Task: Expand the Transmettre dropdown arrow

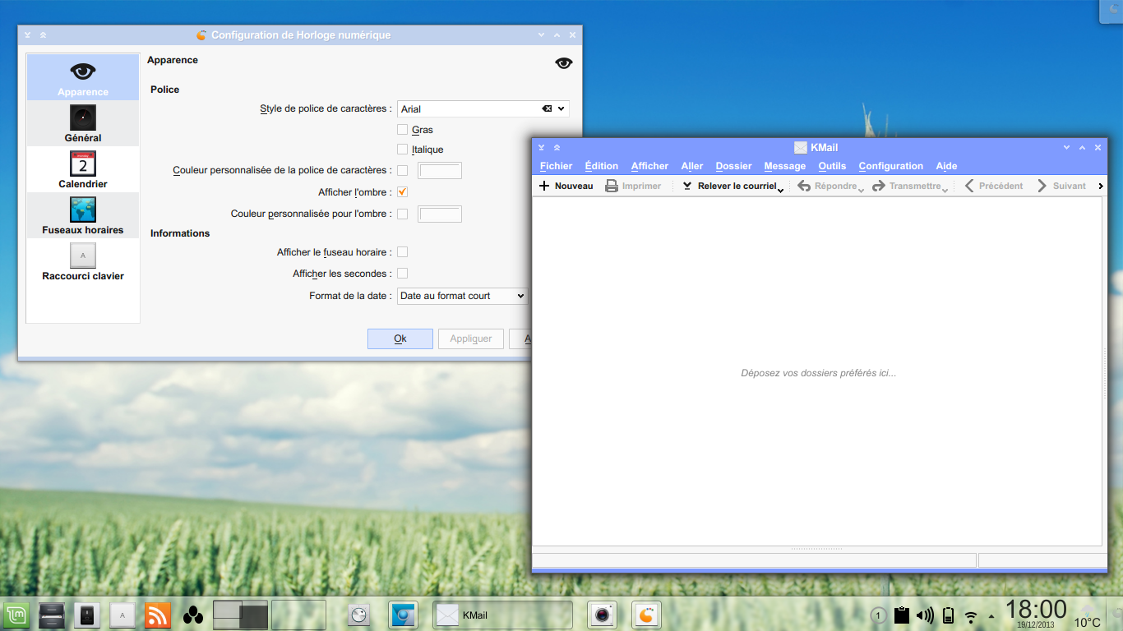Action: [945, 190]
